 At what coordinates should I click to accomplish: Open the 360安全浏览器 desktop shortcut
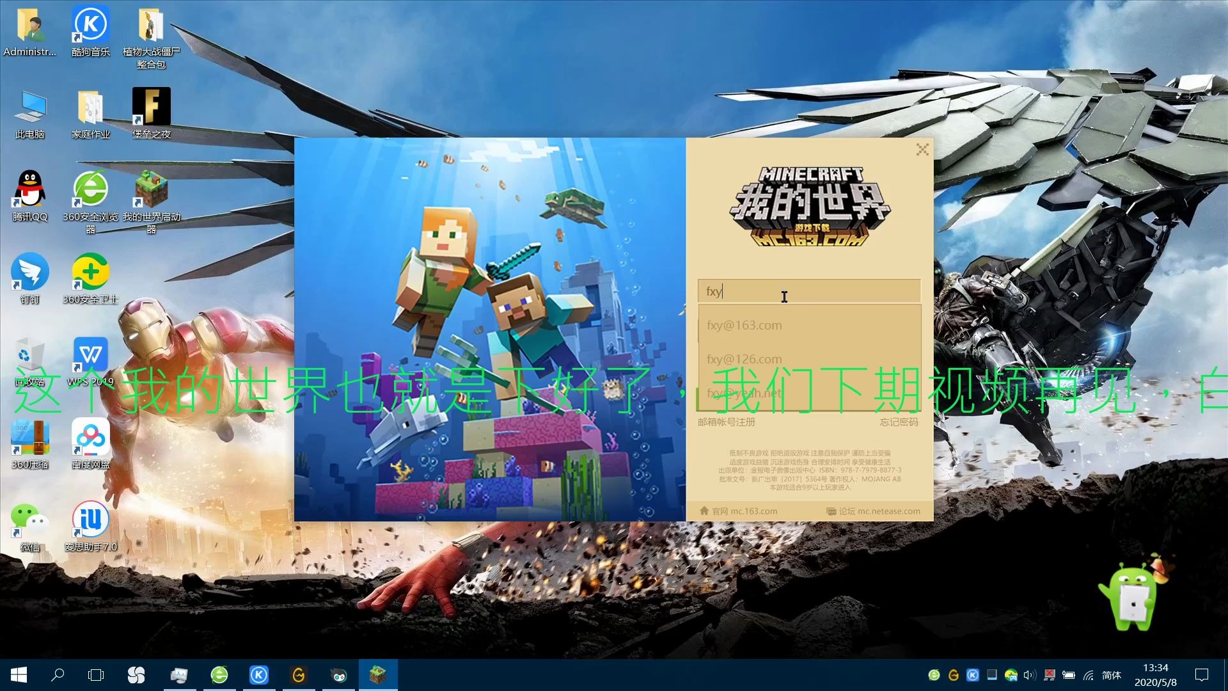pyautogui.click(x=91, y=202)
